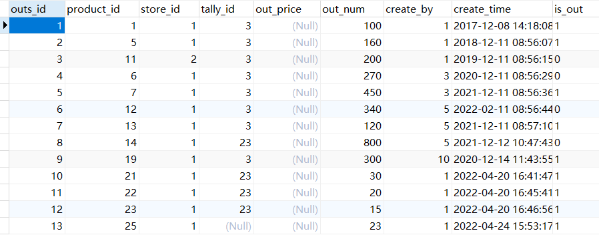
Task: Select product_id cell 6
Action: pyautogui.click(x=102, y=75)
